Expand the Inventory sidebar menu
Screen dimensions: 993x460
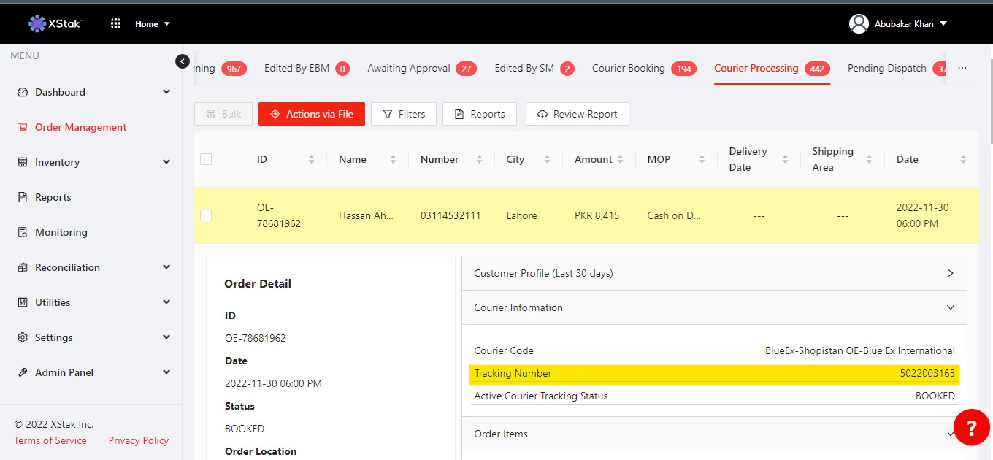pyautogui.click(x=166, y=162)
